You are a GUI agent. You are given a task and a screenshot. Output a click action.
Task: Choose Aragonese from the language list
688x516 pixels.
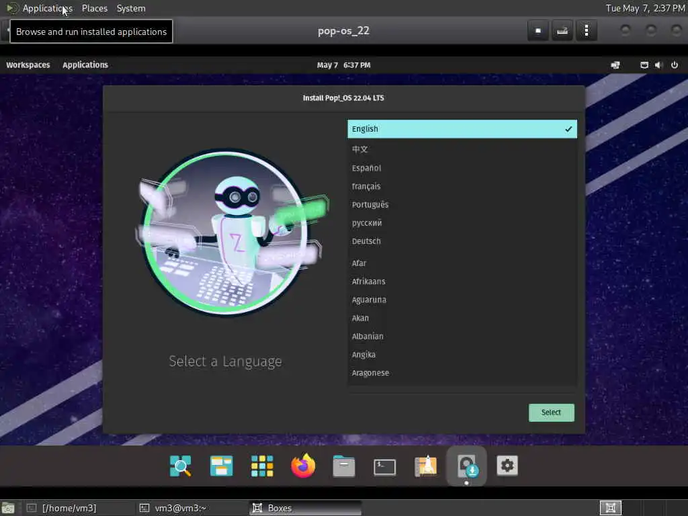(462, 373)
